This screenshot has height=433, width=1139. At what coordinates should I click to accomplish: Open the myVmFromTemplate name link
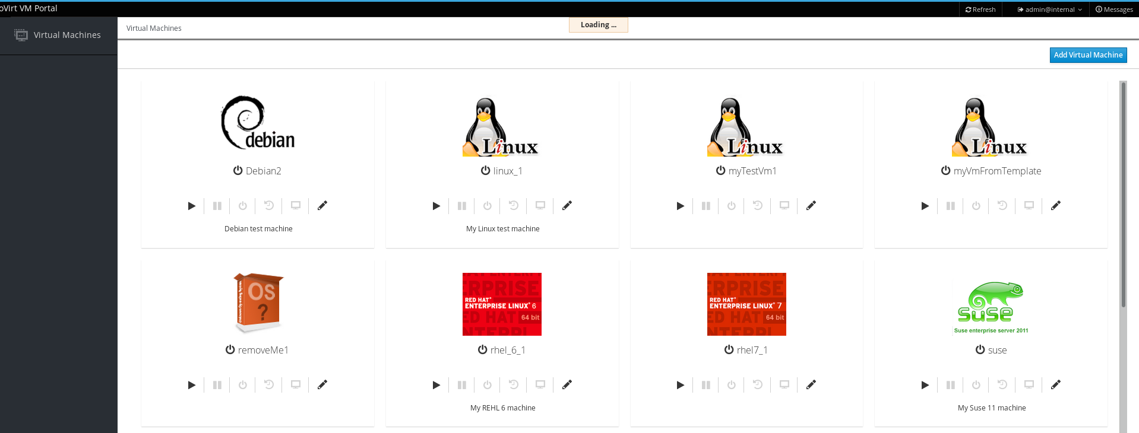[997, 171]
